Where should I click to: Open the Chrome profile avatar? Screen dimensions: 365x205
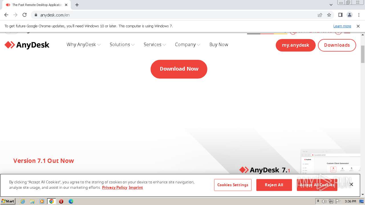(349, 15)
